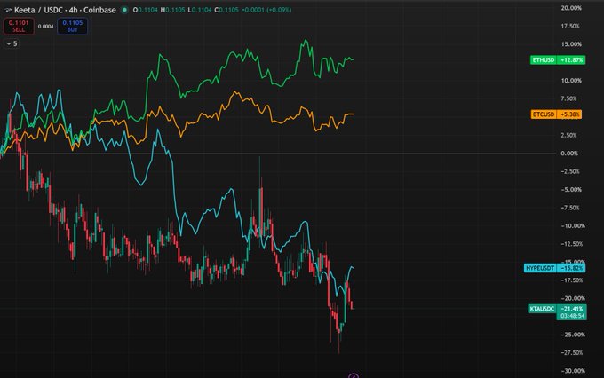Select the BTCUSD +5.38% price label
Image resolution: width=604 pixels, height=378 pixels.
556,114
